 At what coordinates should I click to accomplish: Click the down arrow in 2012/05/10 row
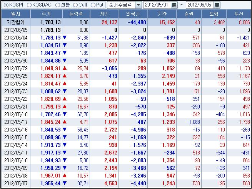coord(65,160)
